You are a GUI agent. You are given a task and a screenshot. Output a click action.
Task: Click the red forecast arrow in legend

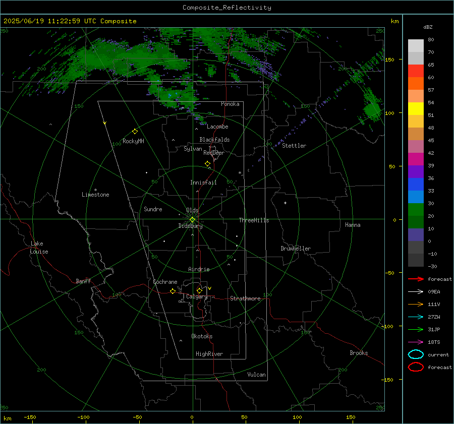tap(416, 279)
